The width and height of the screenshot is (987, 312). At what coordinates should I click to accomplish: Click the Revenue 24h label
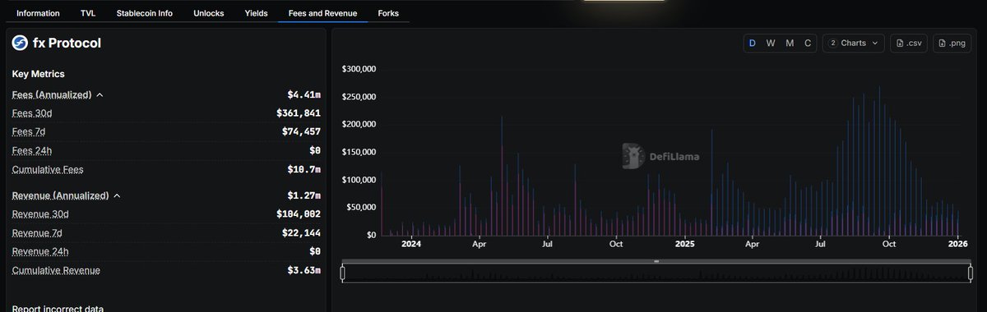click(40, 251)
